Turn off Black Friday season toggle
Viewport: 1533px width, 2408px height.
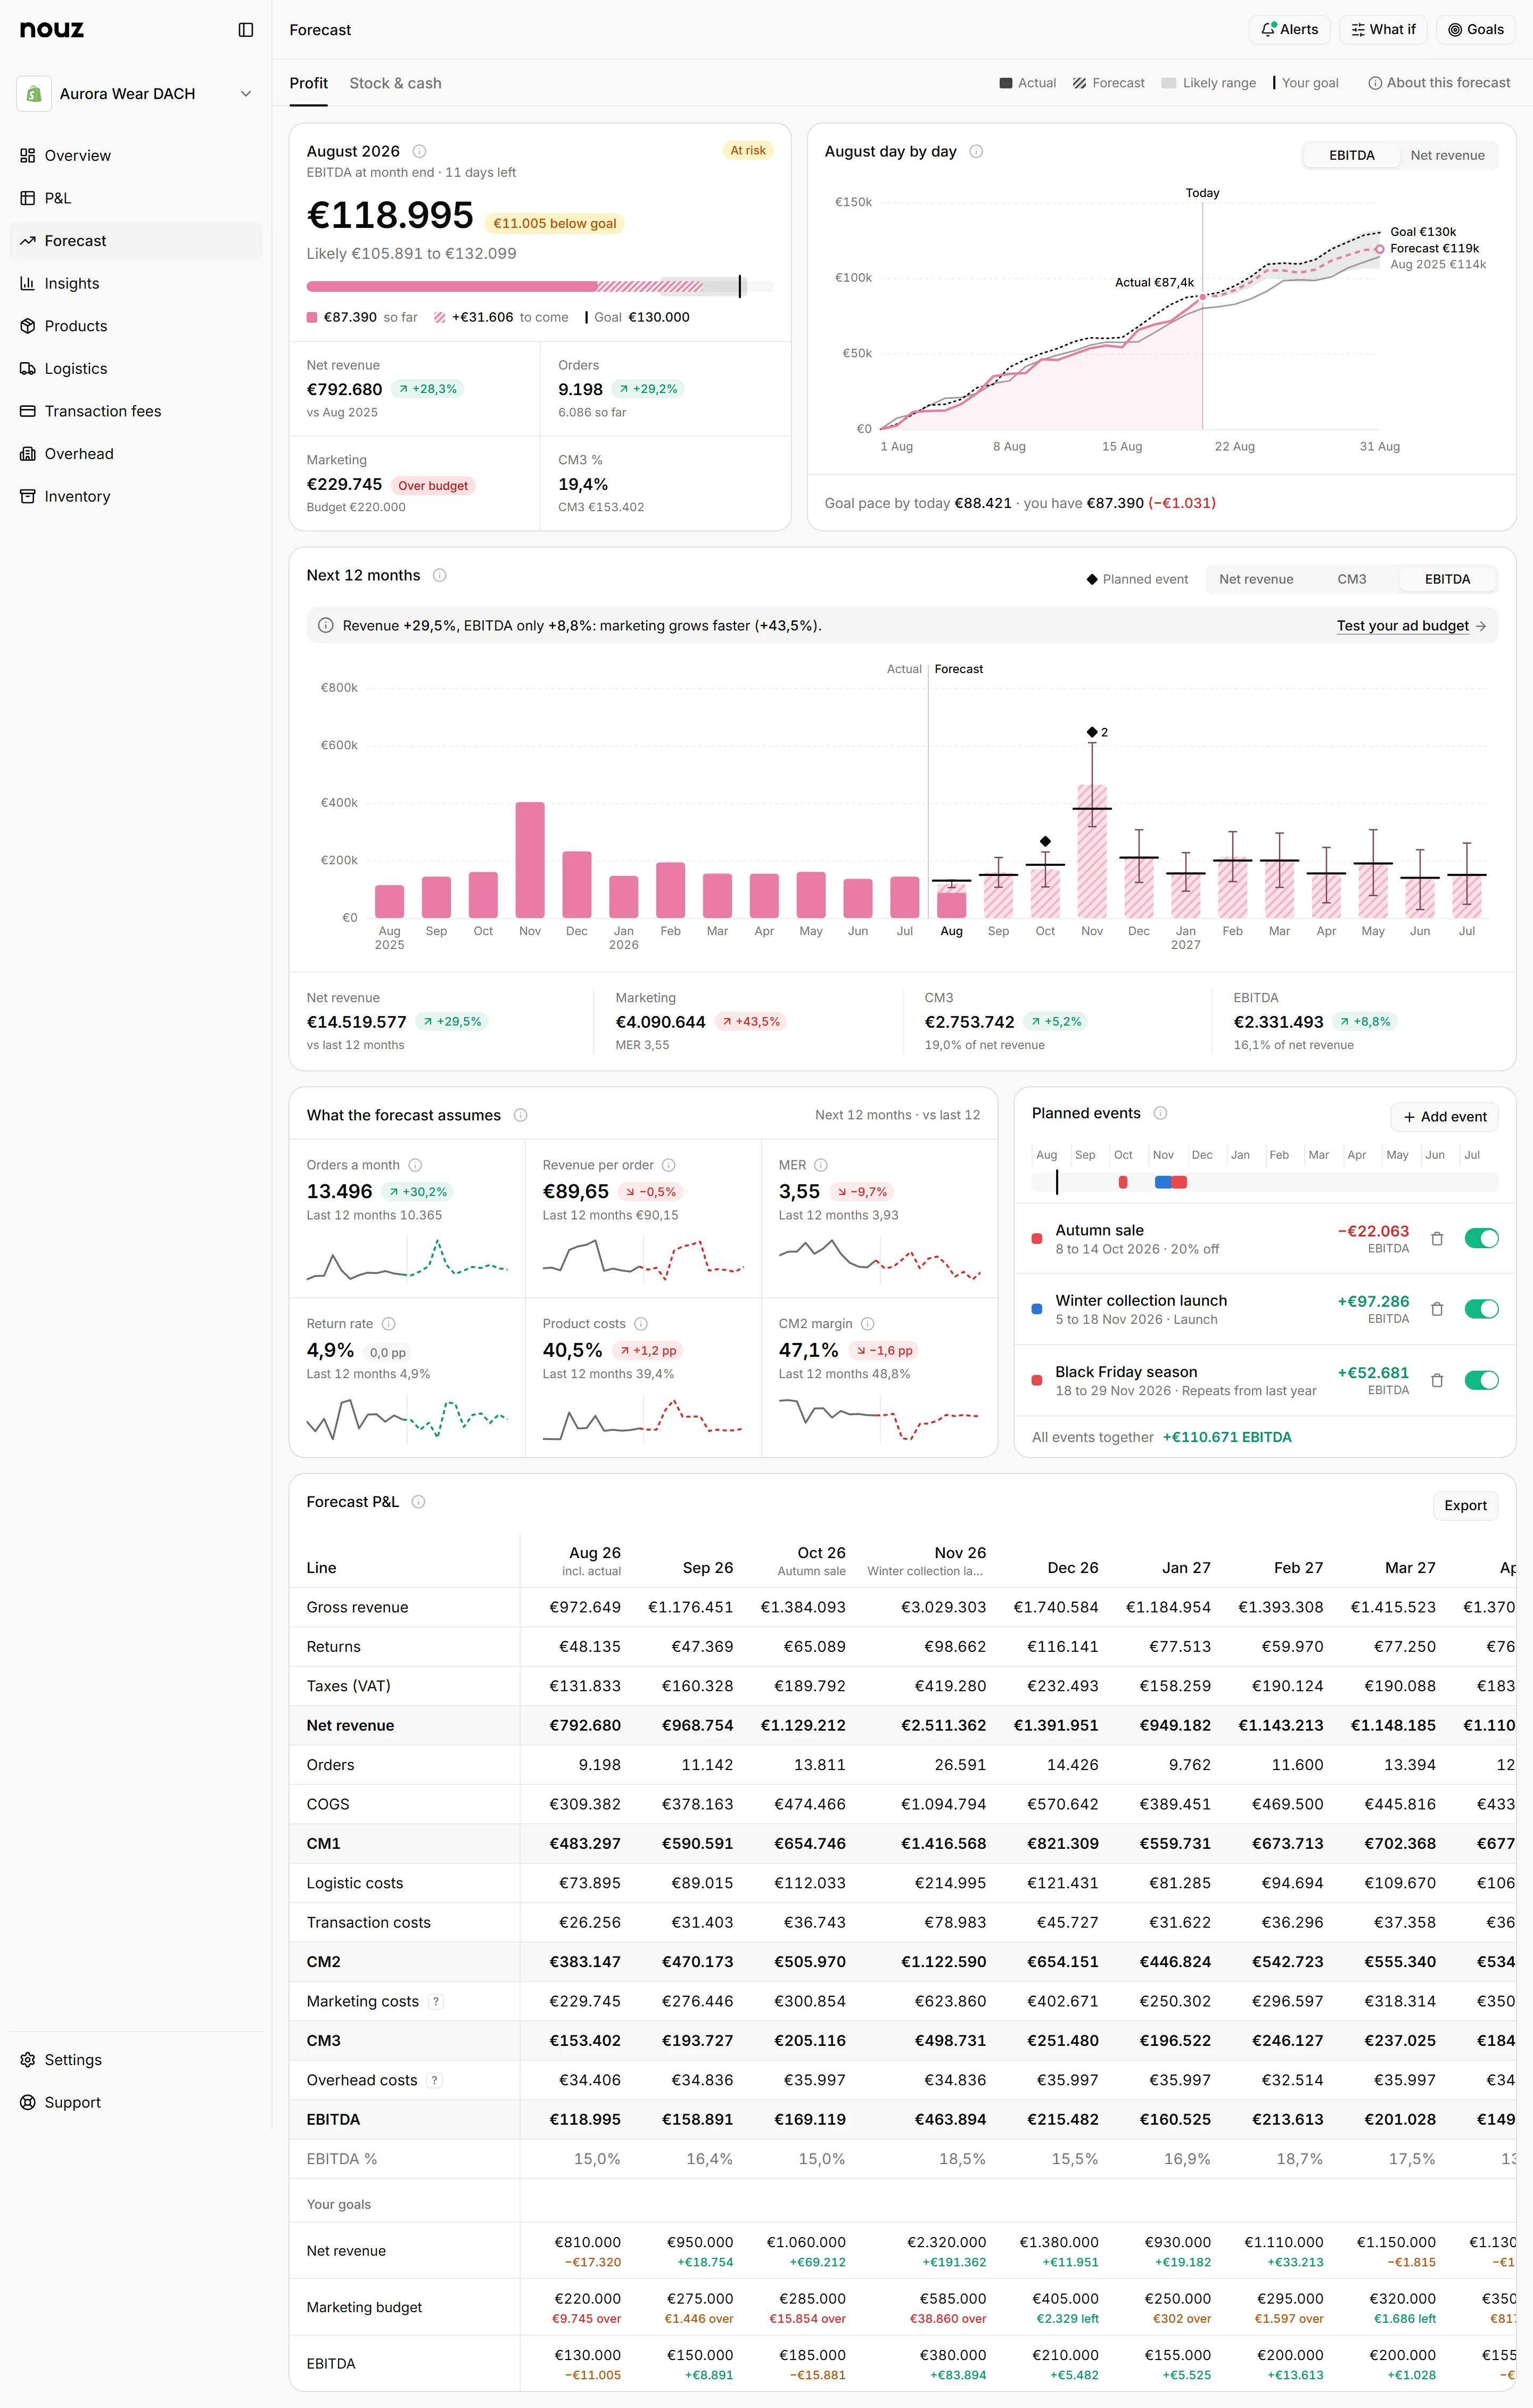pos(1481,1380)
